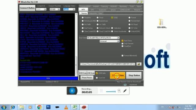Image resolution: width=196 pixels, height=110 pixels.
Task: Open the Extra sub-tab
Action: pos(100,13)
